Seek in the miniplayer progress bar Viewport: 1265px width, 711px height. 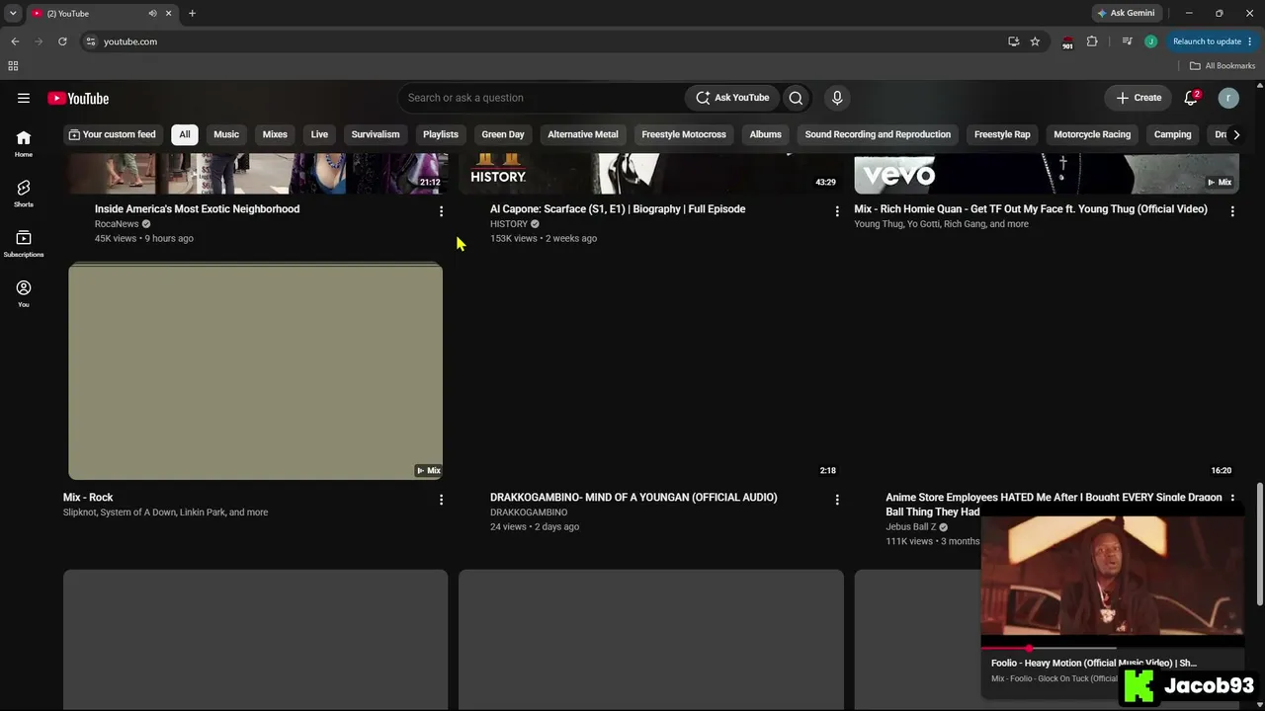click(x=1113, y=649)
